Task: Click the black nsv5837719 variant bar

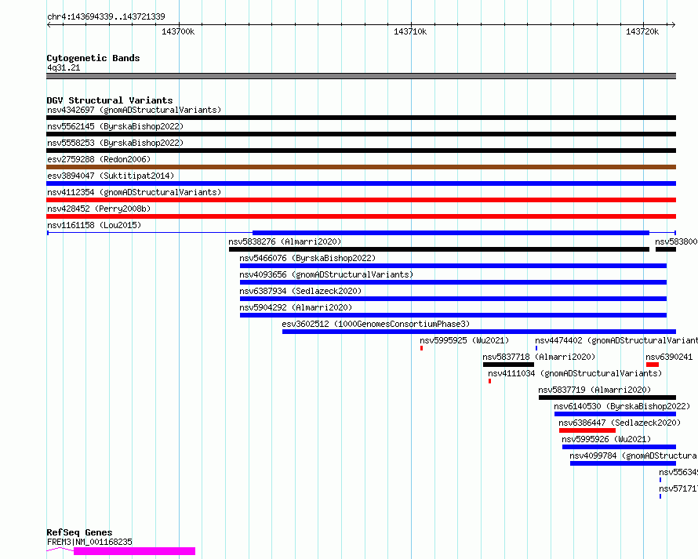Action: pos(607,397)
